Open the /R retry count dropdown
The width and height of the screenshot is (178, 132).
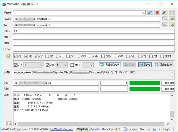tap(41, 65)
